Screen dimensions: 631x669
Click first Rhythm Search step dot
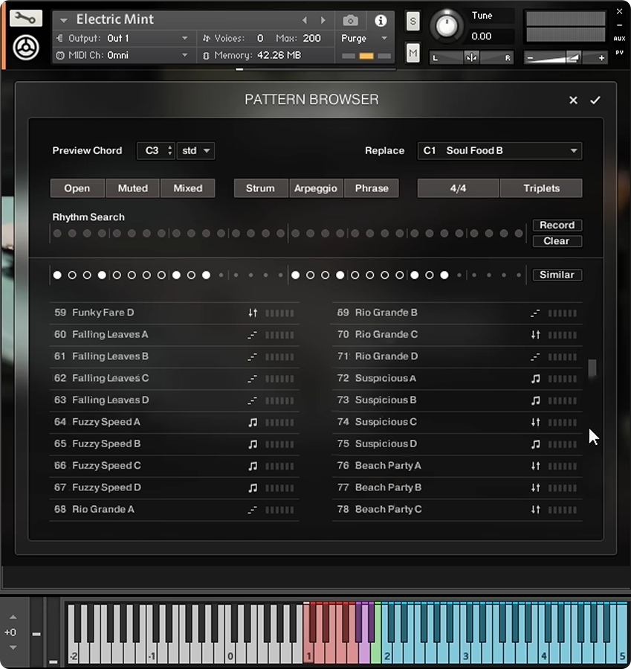(57, 234)
